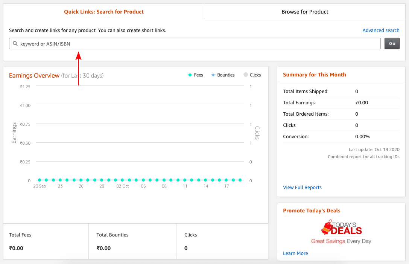
Task: Click the 02 Oct axis date label
Action: coord(123,186)
